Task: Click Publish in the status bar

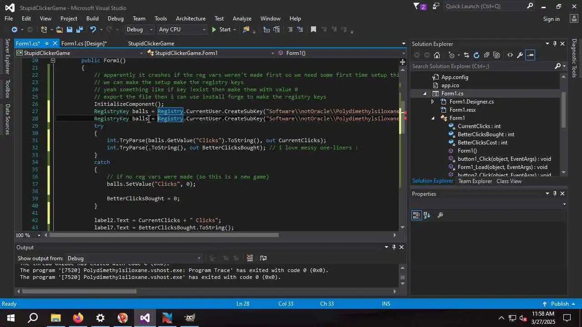Action: pos(560,304)
